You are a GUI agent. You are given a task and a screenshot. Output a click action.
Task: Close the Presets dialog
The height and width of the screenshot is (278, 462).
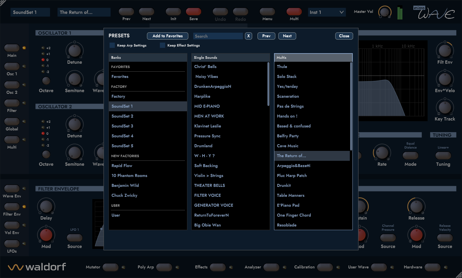344,36
